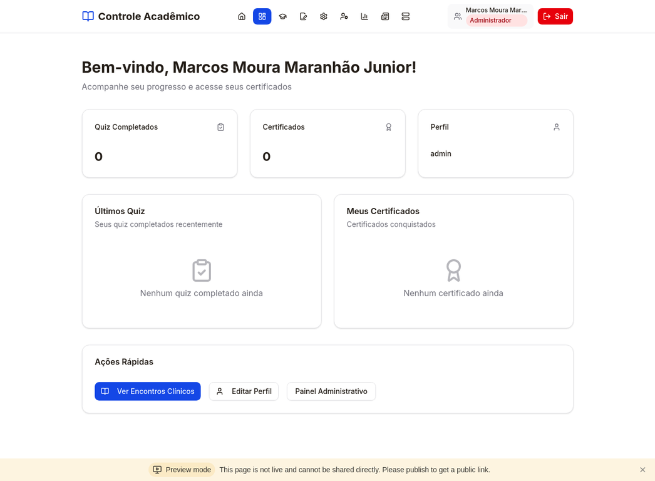
Task: Click the certificates card ribbon icon
Action: (389, 127)
